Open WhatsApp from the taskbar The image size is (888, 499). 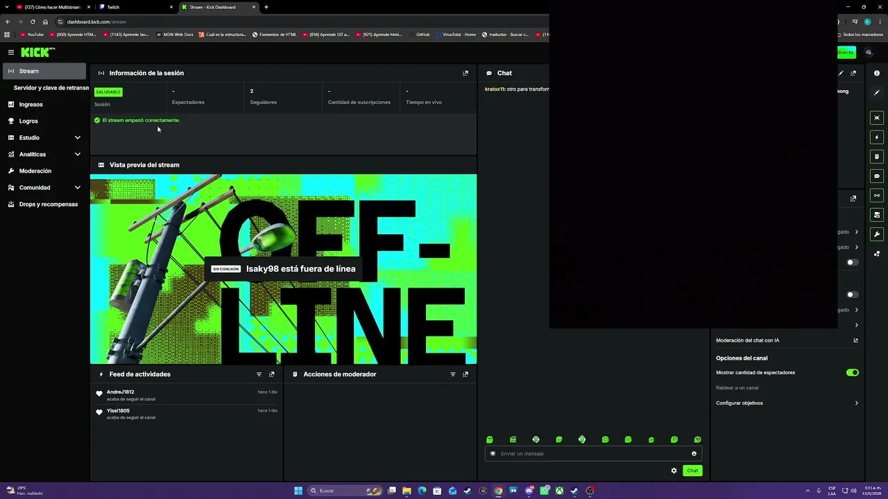[545, 491]
